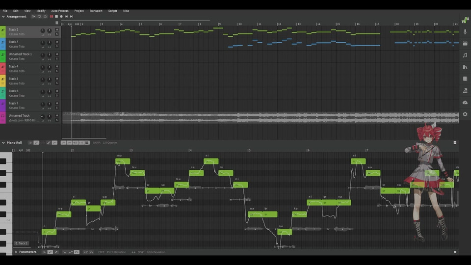This screenshot has height=265, width=471.
Task: Jump to the project end
Action: click(72, 17)
